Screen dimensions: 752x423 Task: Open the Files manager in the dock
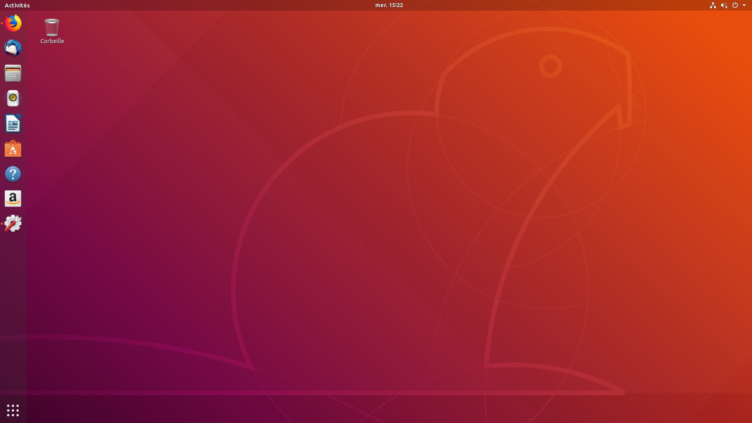pyautogui.click(x=13, y=73)
